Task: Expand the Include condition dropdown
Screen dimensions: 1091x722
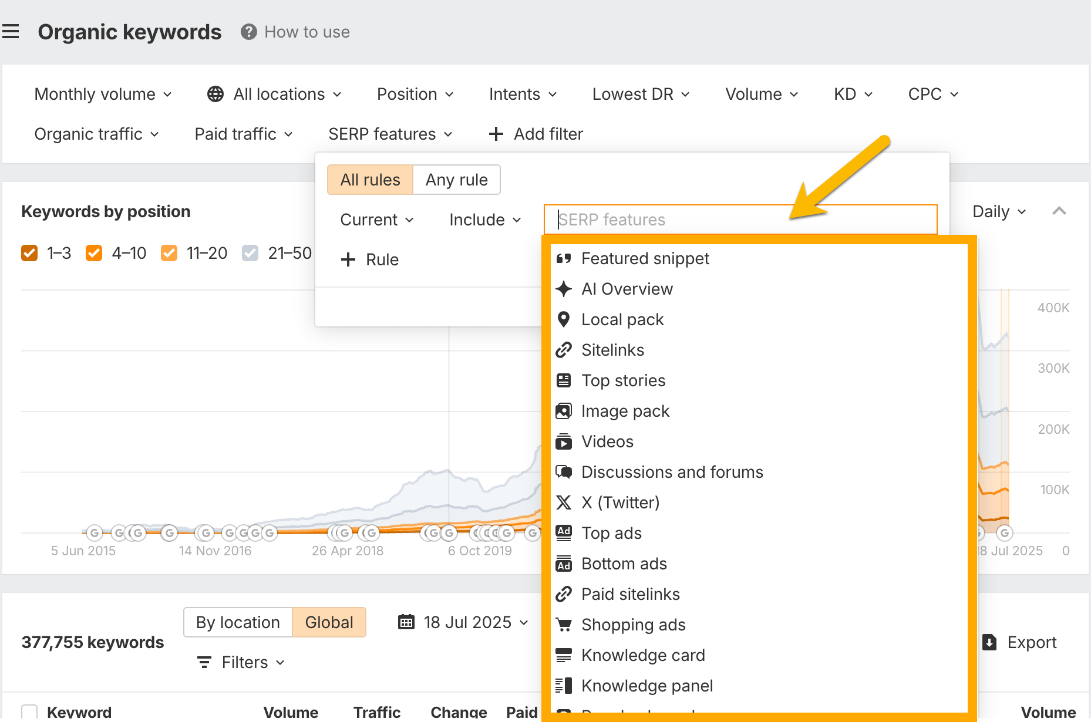Action: tap(484, 220)
